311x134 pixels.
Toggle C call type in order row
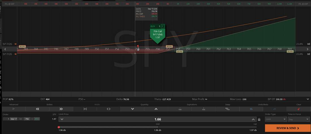click(x=32, y=119)
